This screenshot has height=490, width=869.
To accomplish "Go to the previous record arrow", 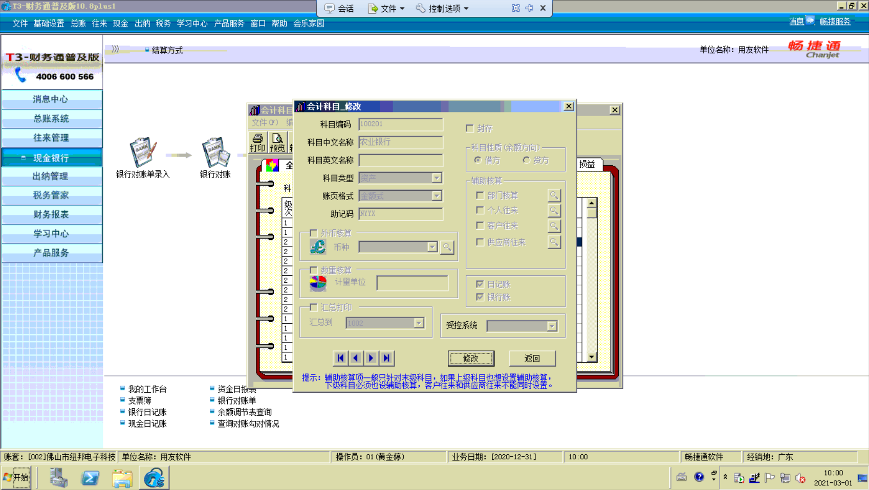I will (x=356, y=358).
